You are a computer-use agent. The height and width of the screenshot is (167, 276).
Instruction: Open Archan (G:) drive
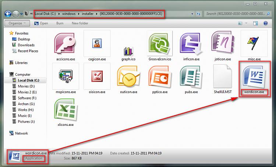click(x=26, y=104)
